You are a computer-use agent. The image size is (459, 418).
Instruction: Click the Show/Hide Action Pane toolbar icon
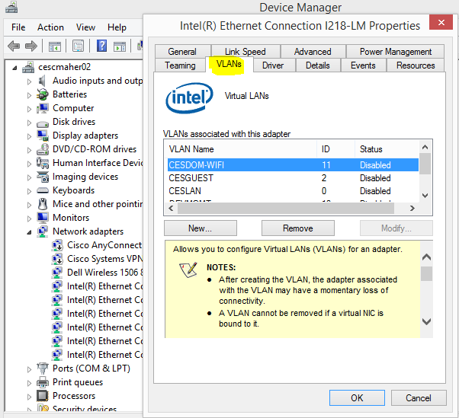coord(120,46)
